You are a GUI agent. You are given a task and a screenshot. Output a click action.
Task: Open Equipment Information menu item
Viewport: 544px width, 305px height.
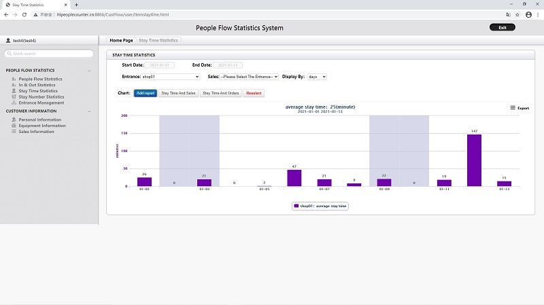coord(42,126)
